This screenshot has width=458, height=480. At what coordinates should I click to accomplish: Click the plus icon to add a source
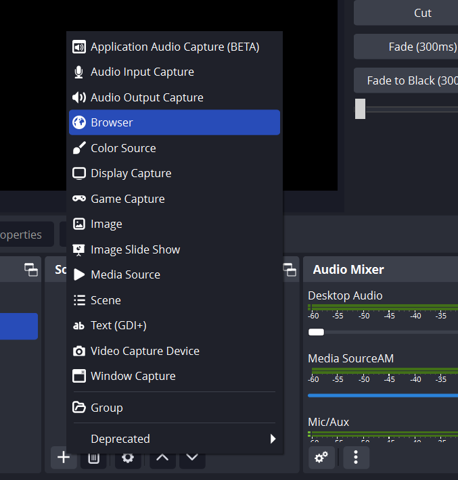[x=63, y=458]
